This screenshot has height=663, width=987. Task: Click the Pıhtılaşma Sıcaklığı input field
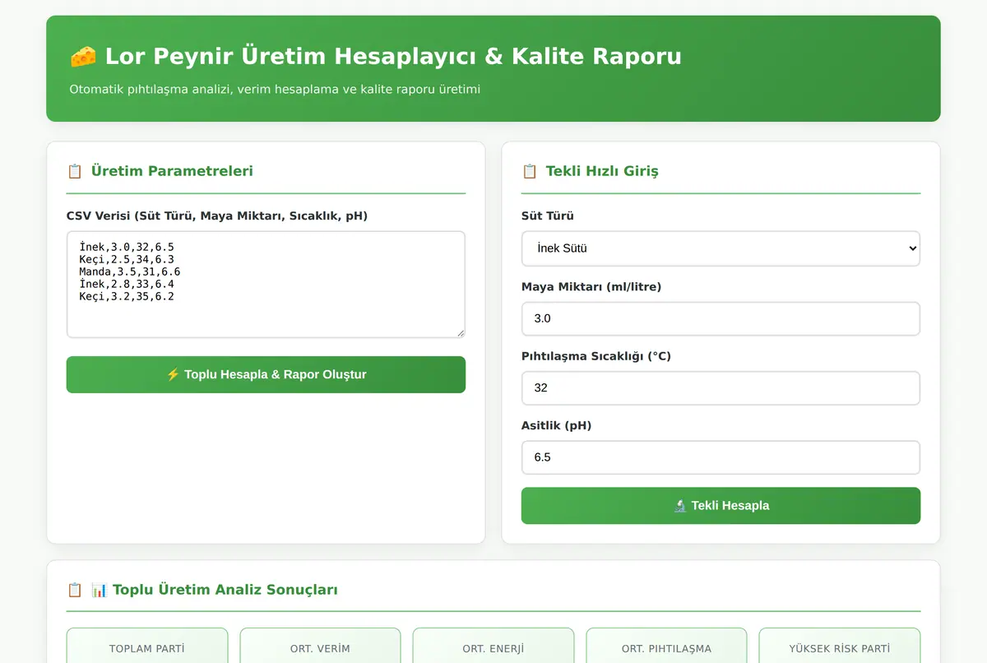click(721, 387)
